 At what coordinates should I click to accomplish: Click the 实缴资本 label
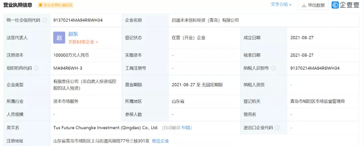(133, 55)
